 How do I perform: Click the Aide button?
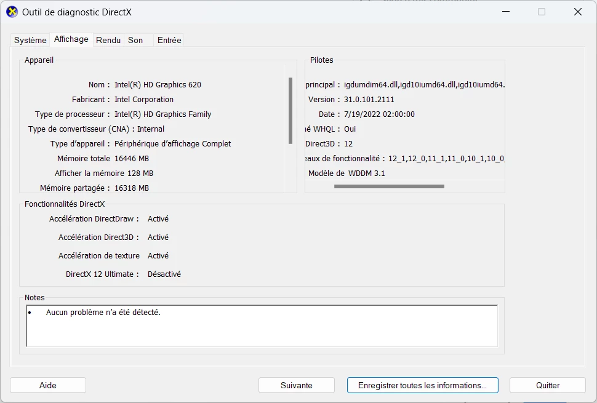pyautogui.click(x=48, y=385)
